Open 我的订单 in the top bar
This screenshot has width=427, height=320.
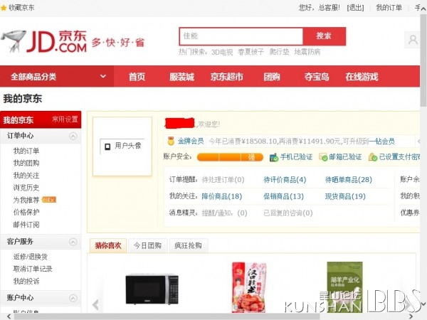[x=389, y=8]
